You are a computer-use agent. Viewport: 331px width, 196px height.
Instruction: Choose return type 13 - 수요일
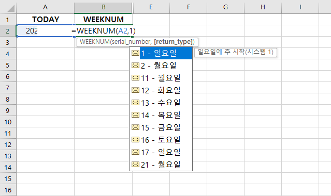pos(161,103)
